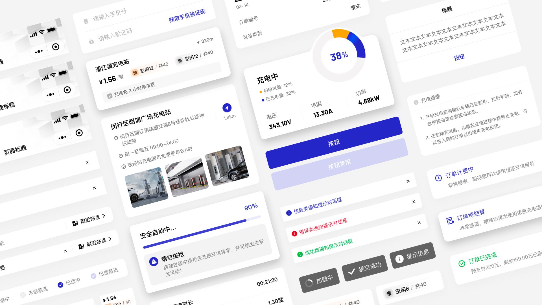
Task: Click the 慢 badge in 浦江镇充电站 card
Action: (x=180, y=61)
